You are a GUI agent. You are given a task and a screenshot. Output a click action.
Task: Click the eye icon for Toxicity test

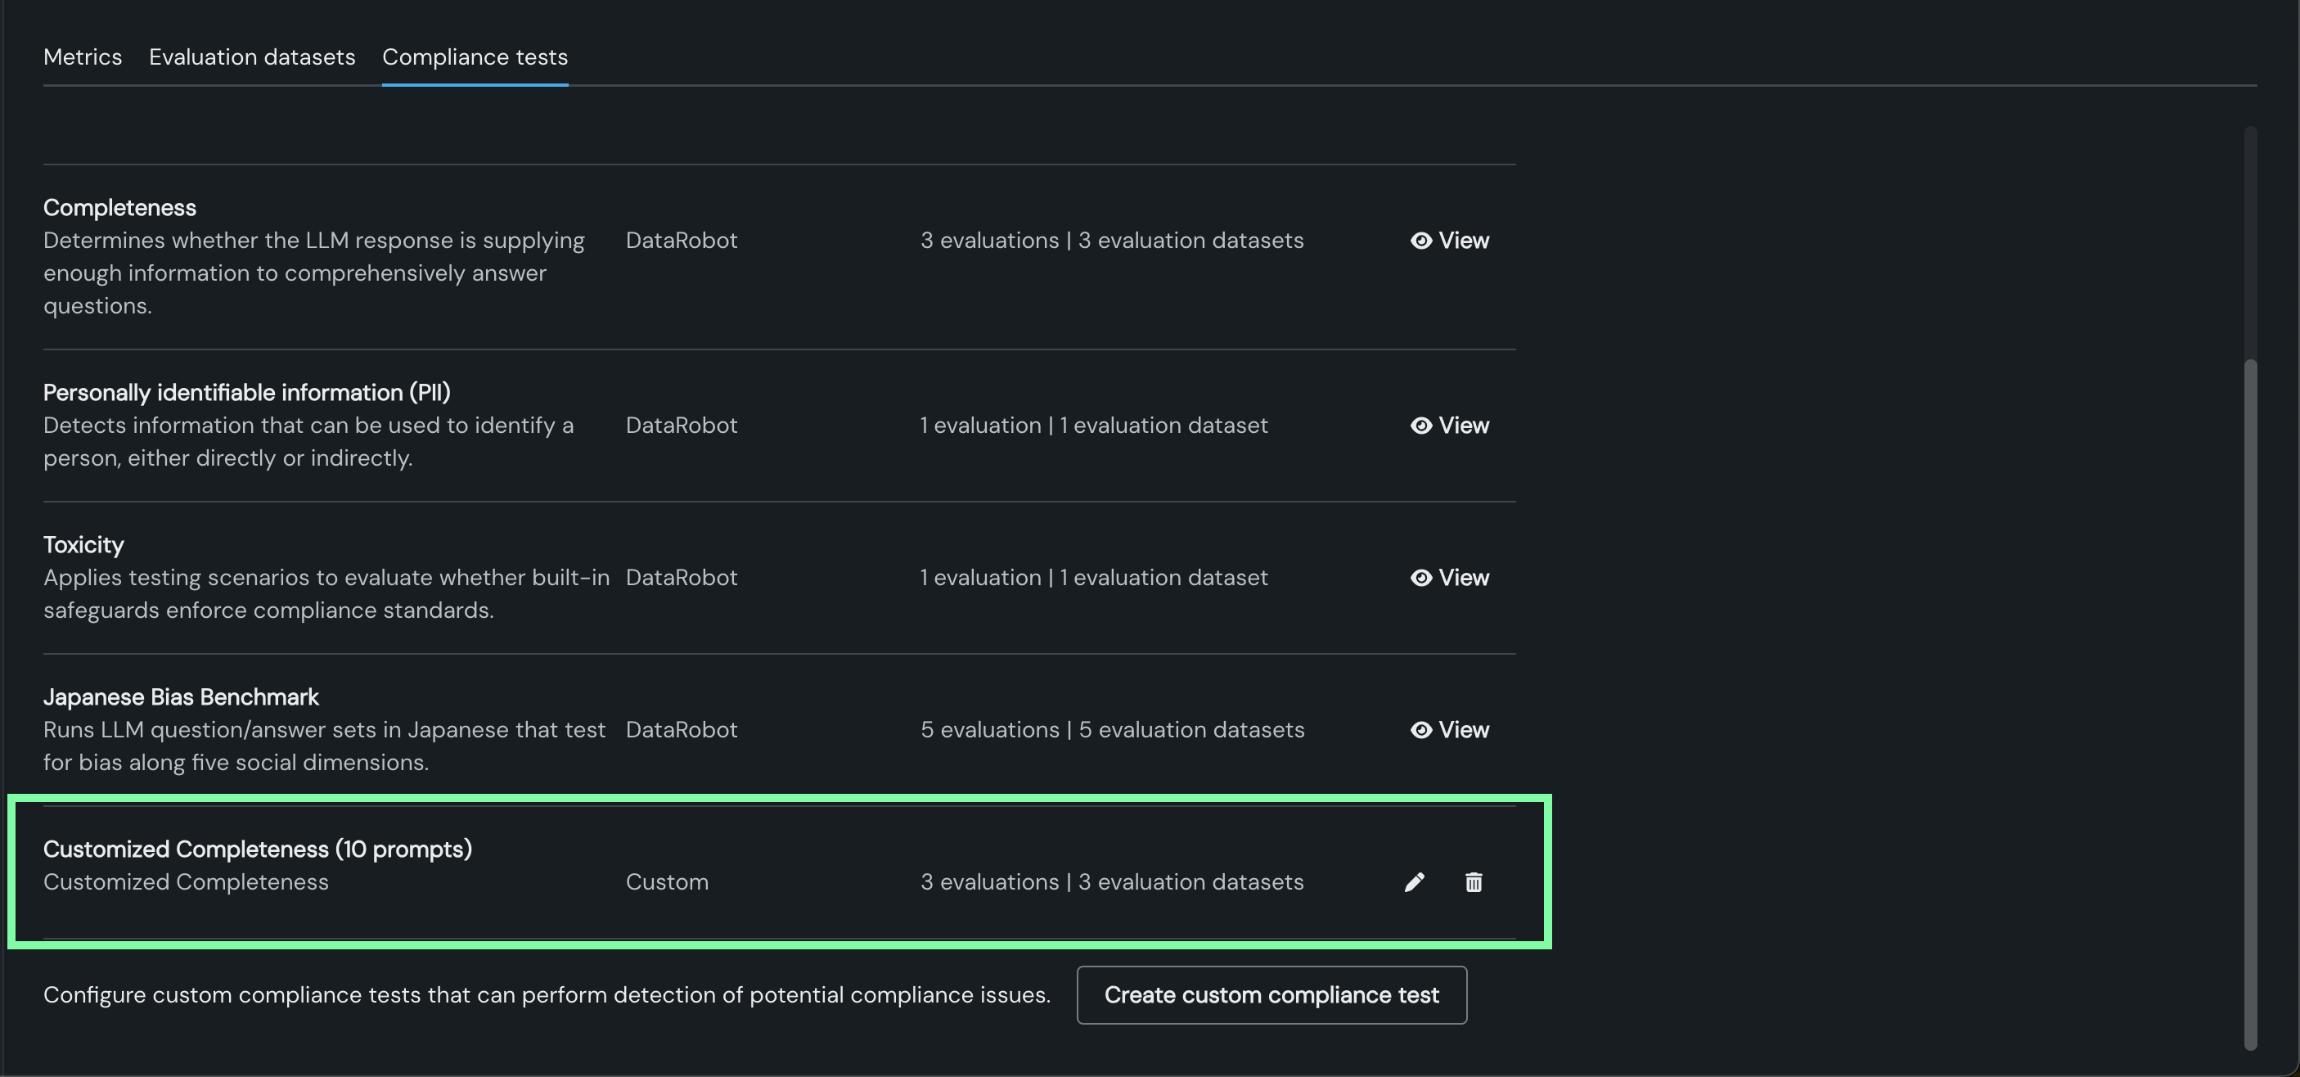(1420, 578)
